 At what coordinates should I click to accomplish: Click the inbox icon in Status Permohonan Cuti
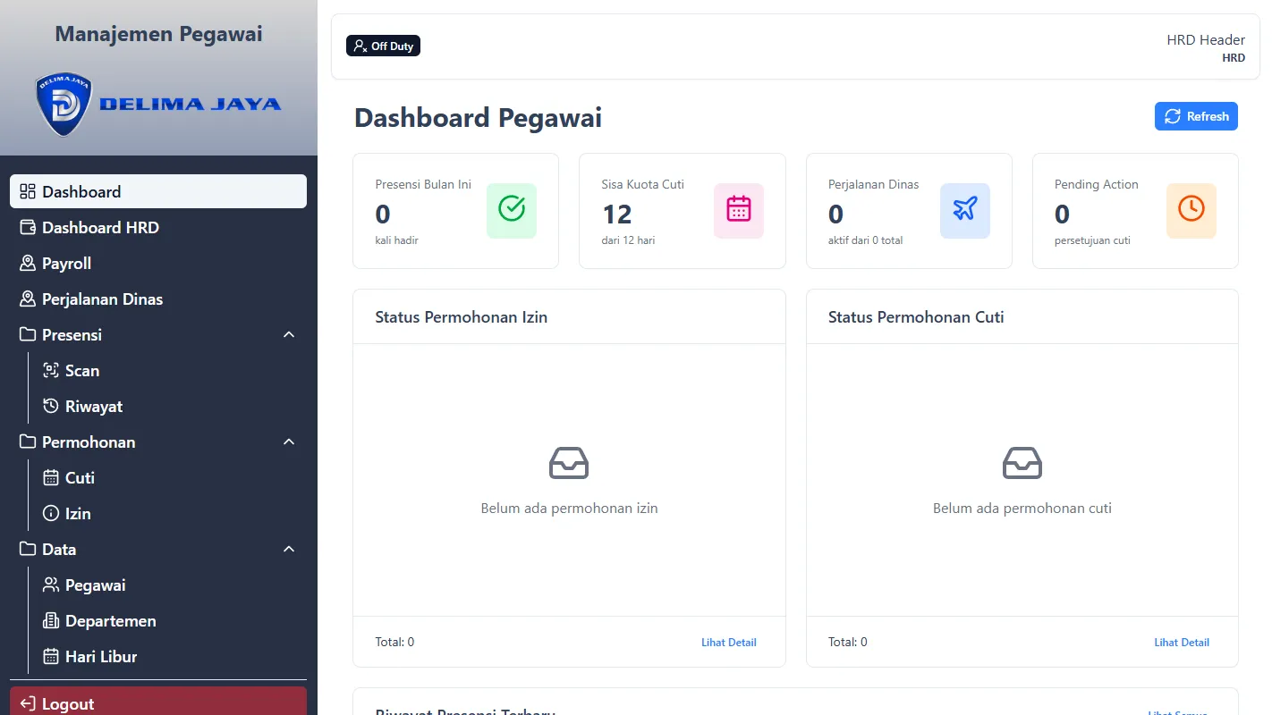point(1022,463)
